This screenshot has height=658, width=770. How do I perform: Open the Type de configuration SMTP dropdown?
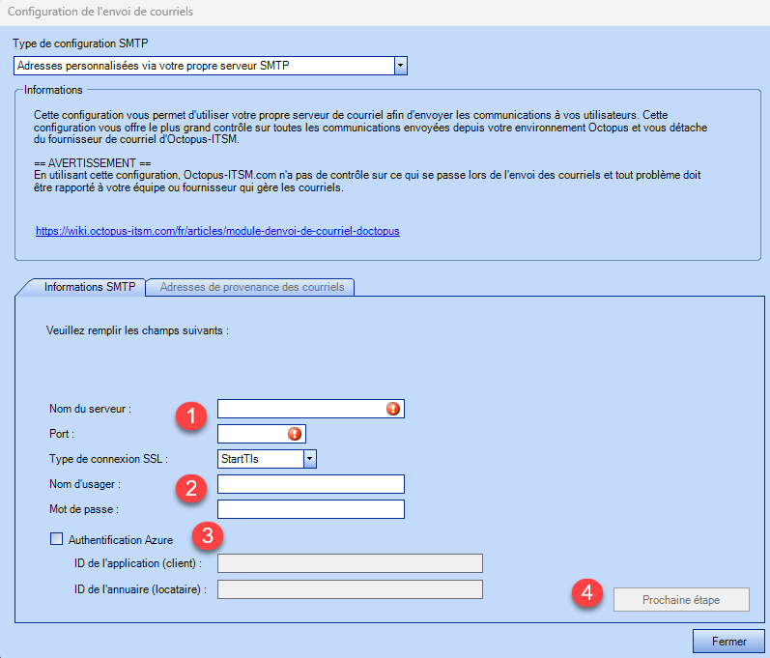point(401,65)
